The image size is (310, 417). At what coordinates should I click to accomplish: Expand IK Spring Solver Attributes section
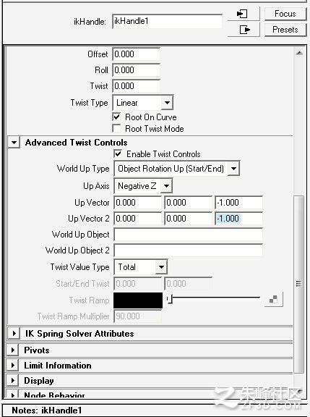(14, 334)
